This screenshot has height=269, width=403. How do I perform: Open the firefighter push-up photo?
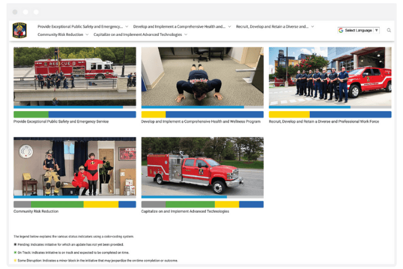202,77
